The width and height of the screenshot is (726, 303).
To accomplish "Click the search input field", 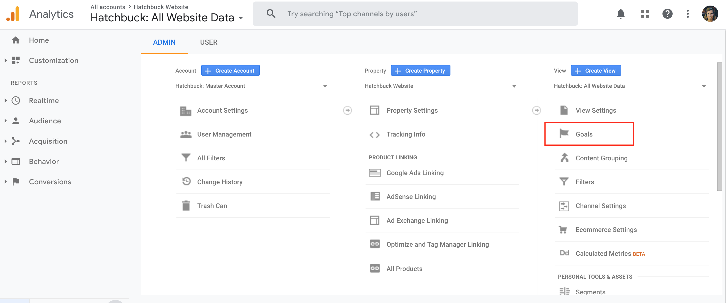I will coord(415,14).
